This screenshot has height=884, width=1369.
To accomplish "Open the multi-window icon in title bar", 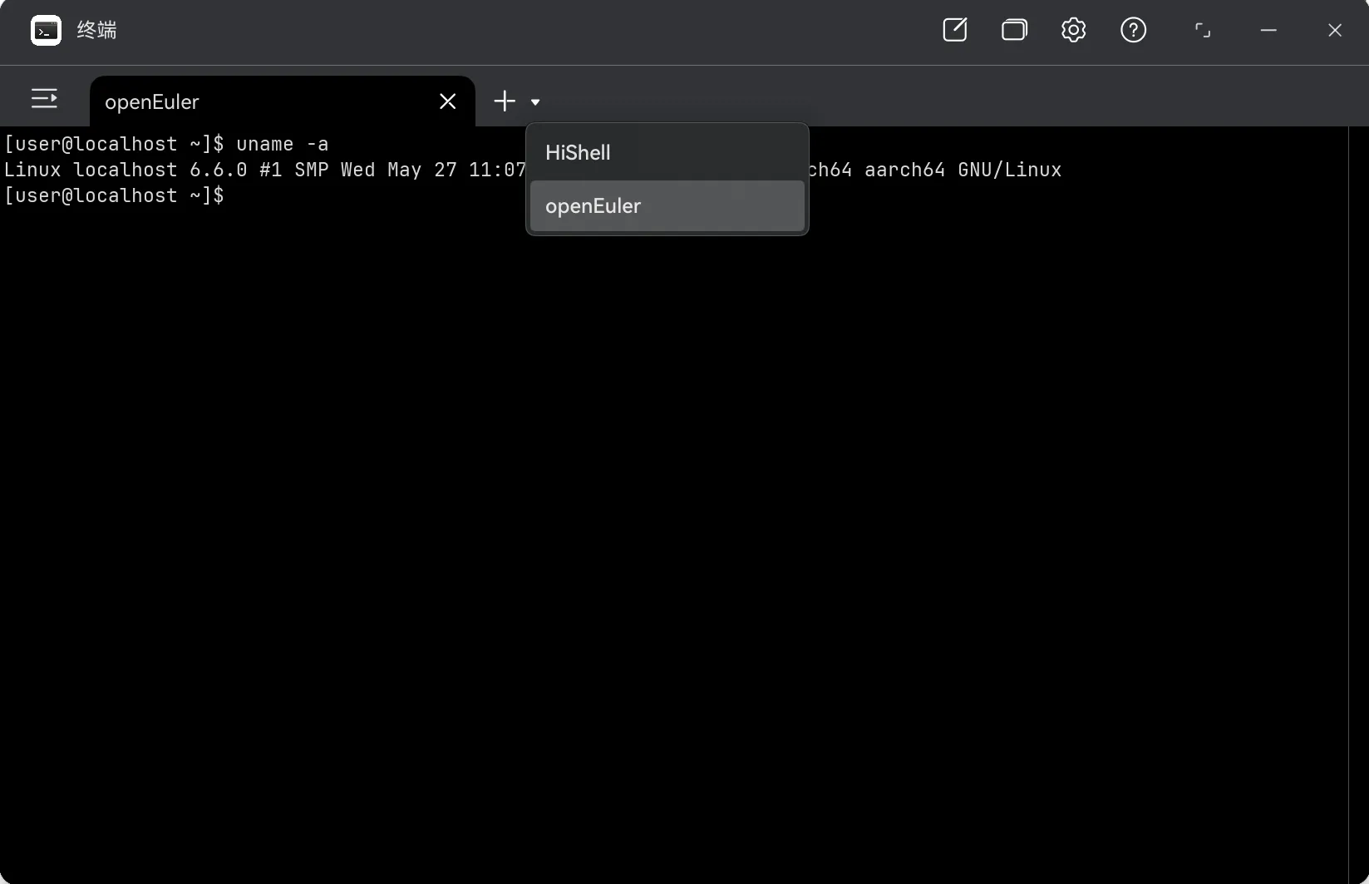I will 1014,30.
